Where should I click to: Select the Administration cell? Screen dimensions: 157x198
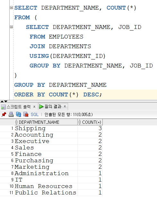46,174
